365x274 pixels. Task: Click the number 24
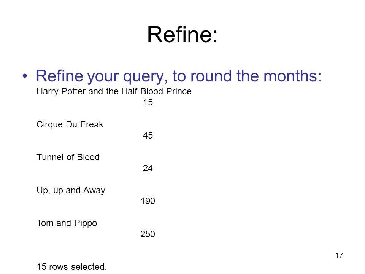[x=148, y=168]
